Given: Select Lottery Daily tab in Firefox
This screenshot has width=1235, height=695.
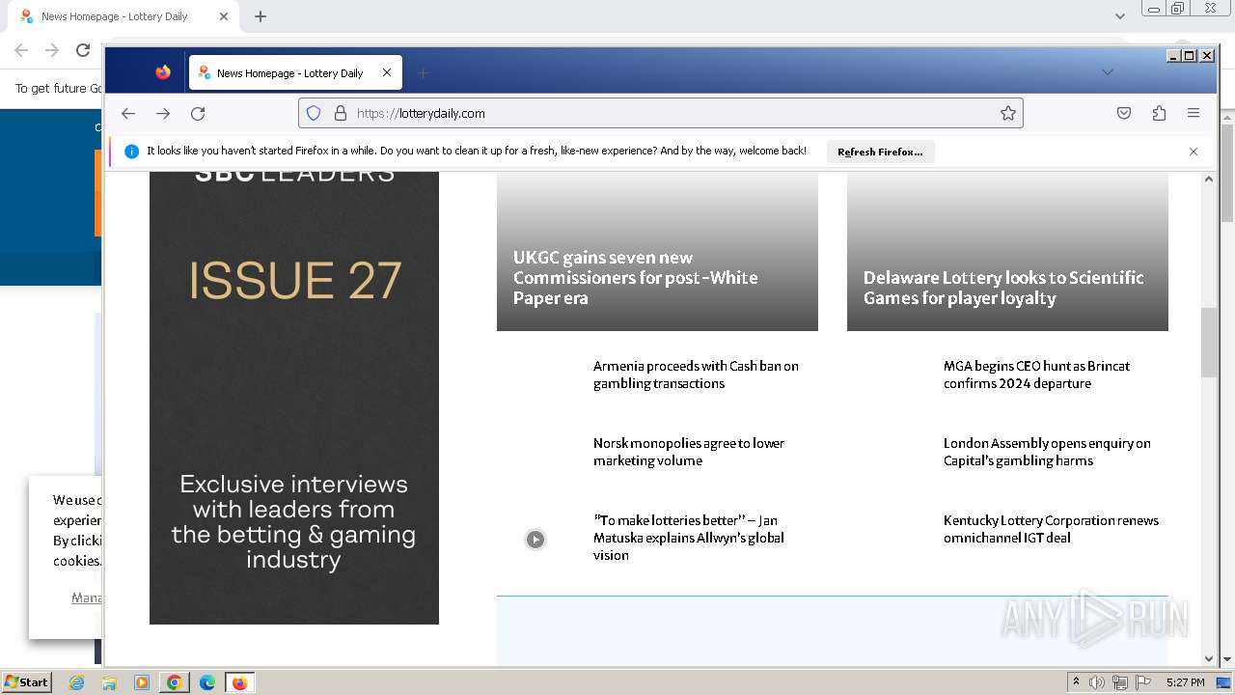Looking at the screenshot, I should click(295, 72).
